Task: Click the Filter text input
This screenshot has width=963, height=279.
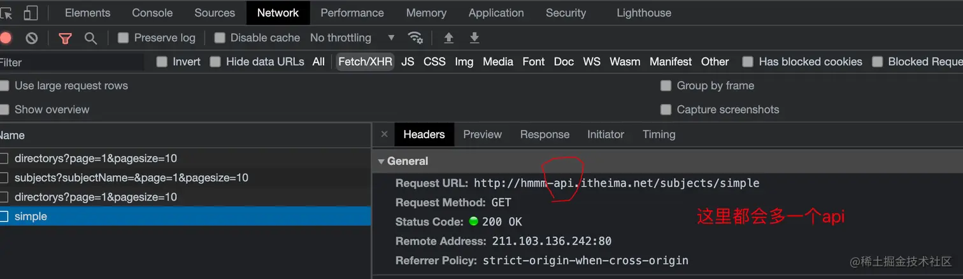Action: [x=70, y=62]
